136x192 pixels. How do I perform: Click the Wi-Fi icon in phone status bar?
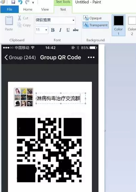33,47
